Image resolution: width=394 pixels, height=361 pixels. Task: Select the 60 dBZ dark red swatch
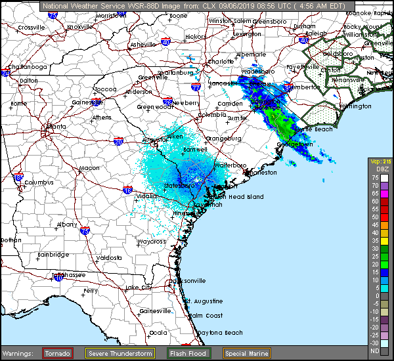click(x=384, y=202)
